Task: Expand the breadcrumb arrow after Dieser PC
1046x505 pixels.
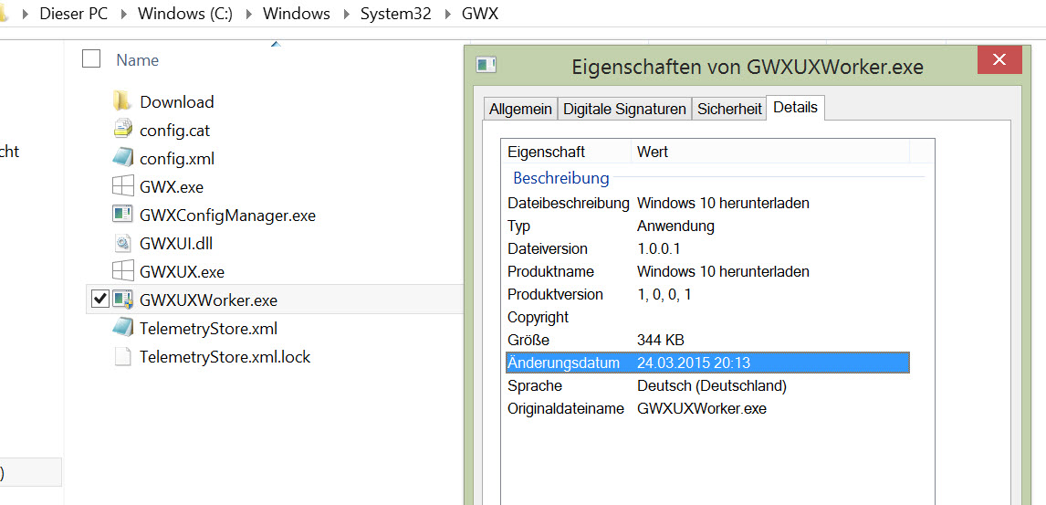Action: tap(124, 14)
